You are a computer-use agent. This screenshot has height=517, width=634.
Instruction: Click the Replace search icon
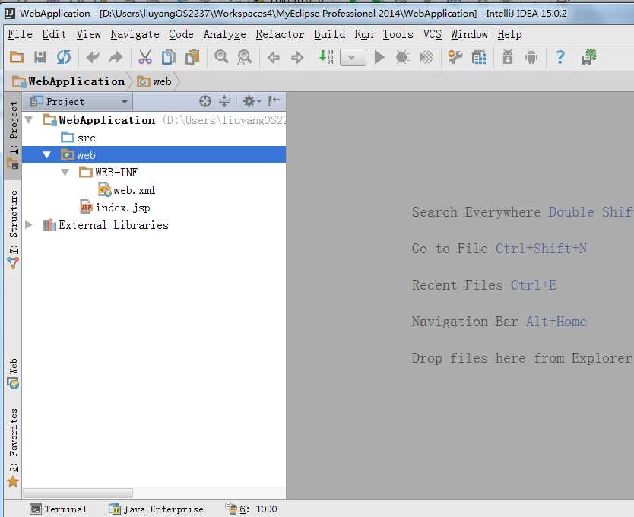(245, 58)
